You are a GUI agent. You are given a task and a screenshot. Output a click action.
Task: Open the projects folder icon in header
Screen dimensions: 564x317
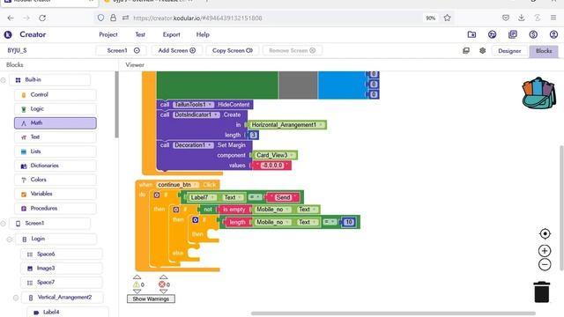click(x=471, y=34)
